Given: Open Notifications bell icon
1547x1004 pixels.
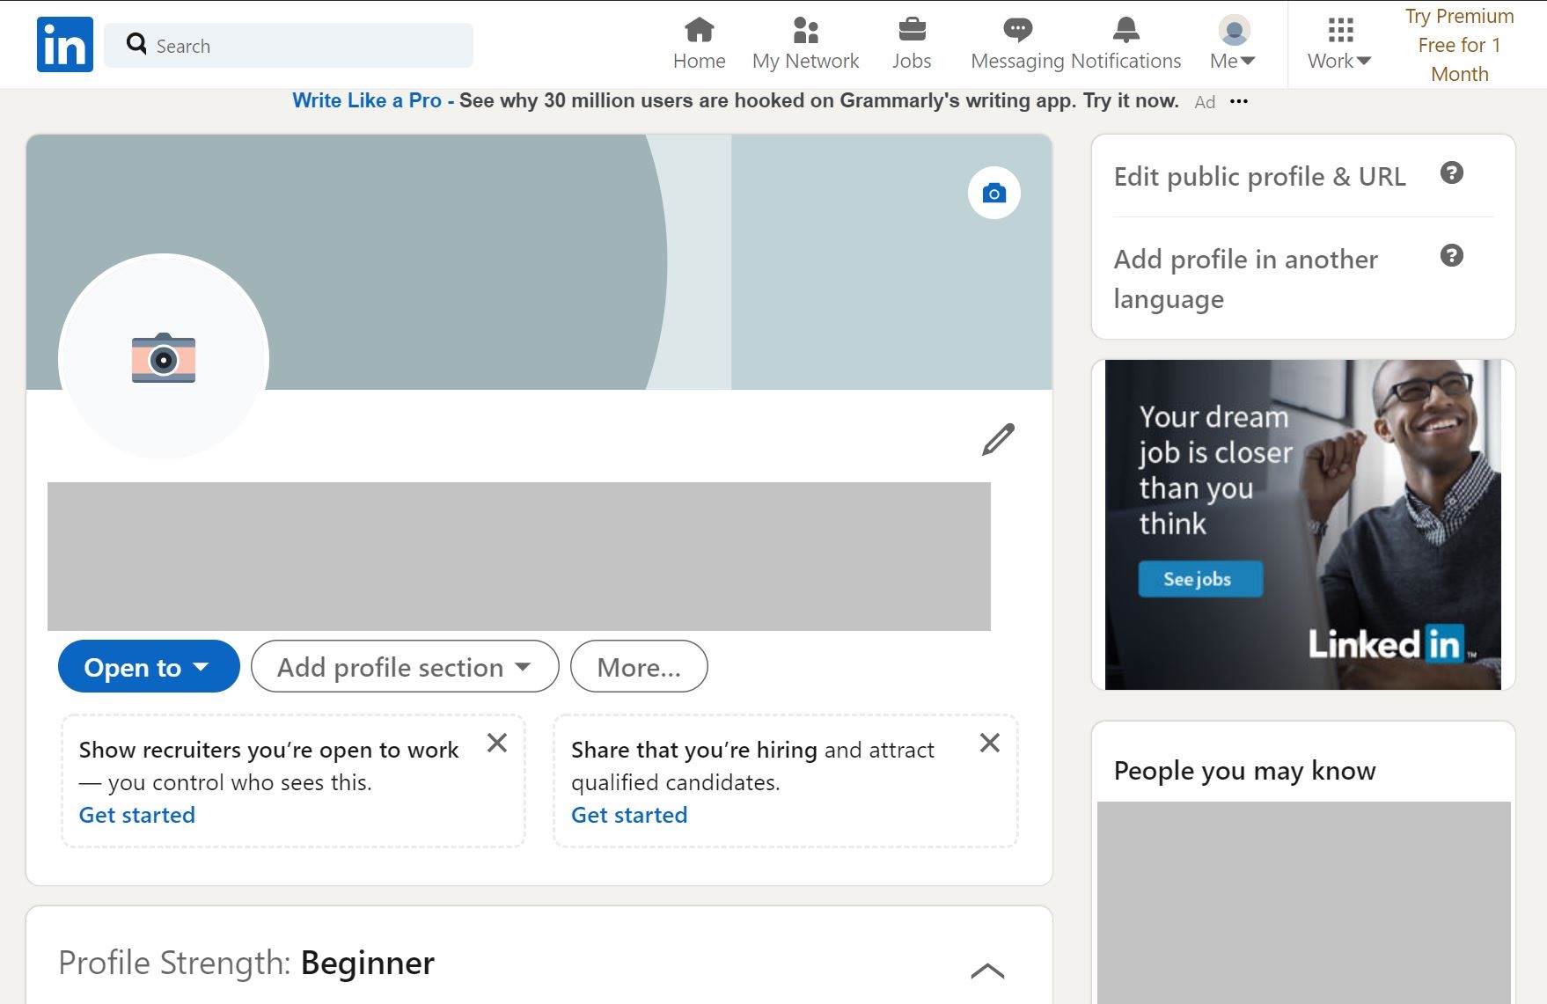Looking at the screenshot, I should click(x=1125, y=30).
